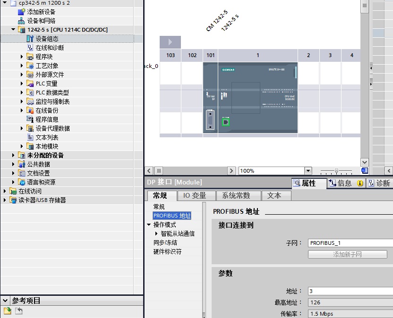Select the slot 2 column header

coord(308,55)
